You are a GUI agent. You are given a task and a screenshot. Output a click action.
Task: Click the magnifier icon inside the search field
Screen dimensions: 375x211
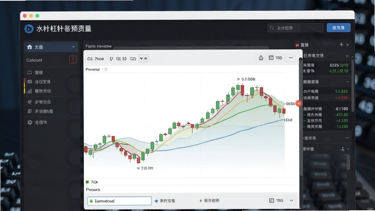point(272,28)
